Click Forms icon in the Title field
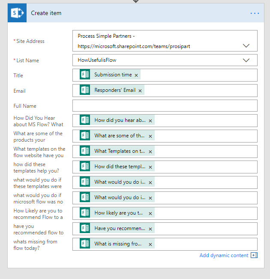 point(85,75)
